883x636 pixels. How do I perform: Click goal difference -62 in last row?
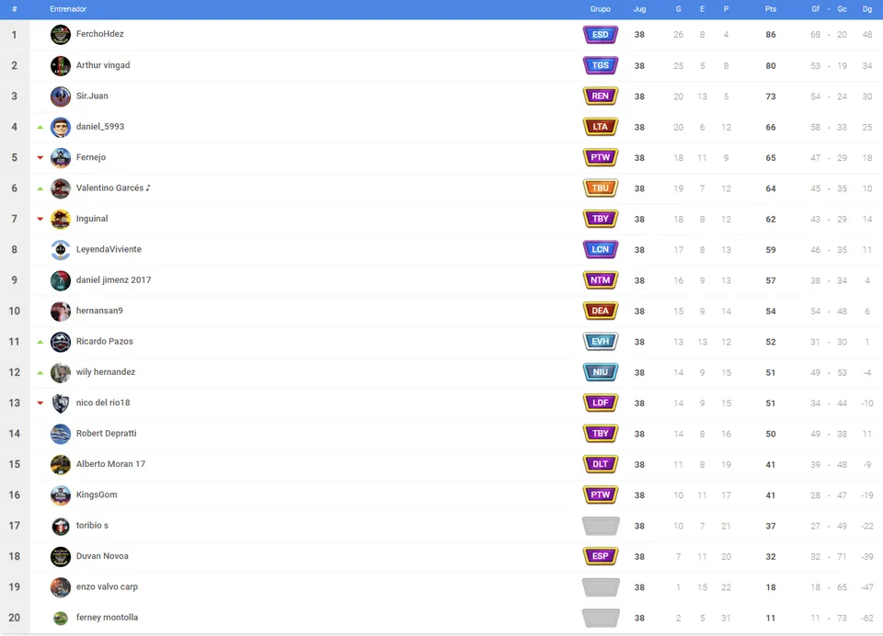(x=866, y=618)
